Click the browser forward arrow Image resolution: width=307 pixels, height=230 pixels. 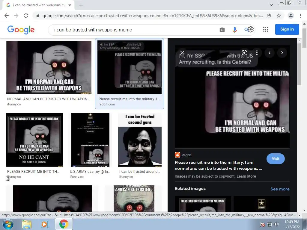[x=16, y=16]
